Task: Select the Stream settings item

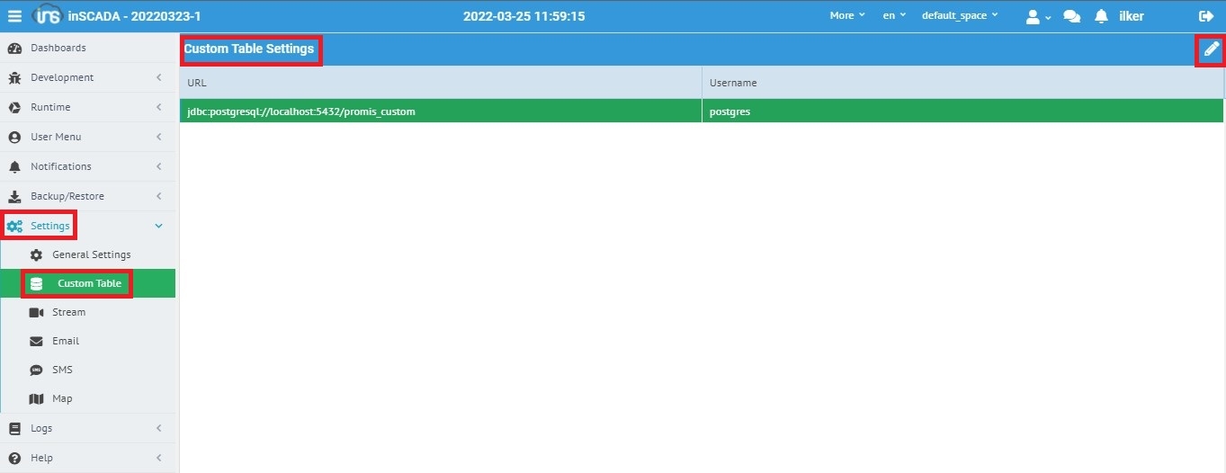Action: [68, 312]
